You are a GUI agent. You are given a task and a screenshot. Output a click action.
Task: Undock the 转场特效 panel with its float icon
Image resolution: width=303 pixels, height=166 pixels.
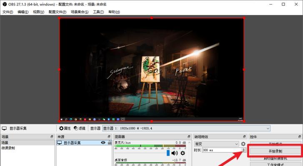click(x=244, y=137)
